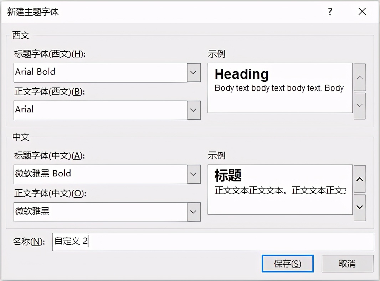
Task: Click the down arrow of the Western sample preview
Action: click(x=360, y=105)
